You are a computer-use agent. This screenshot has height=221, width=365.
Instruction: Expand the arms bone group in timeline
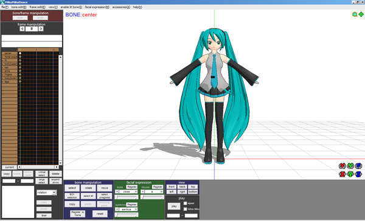[x=3, y=71]
